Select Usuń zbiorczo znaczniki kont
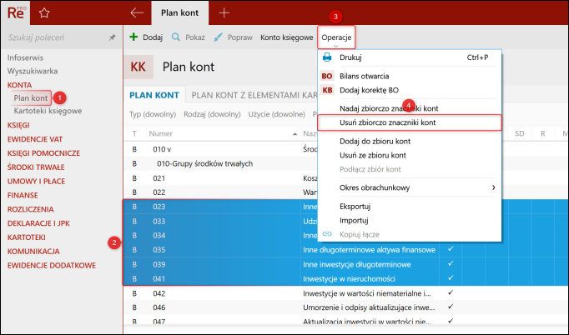The image size is (569, 335). tap(410, 122)
